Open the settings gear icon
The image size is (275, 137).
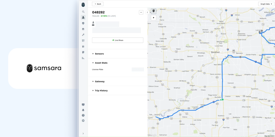[83, 121]
